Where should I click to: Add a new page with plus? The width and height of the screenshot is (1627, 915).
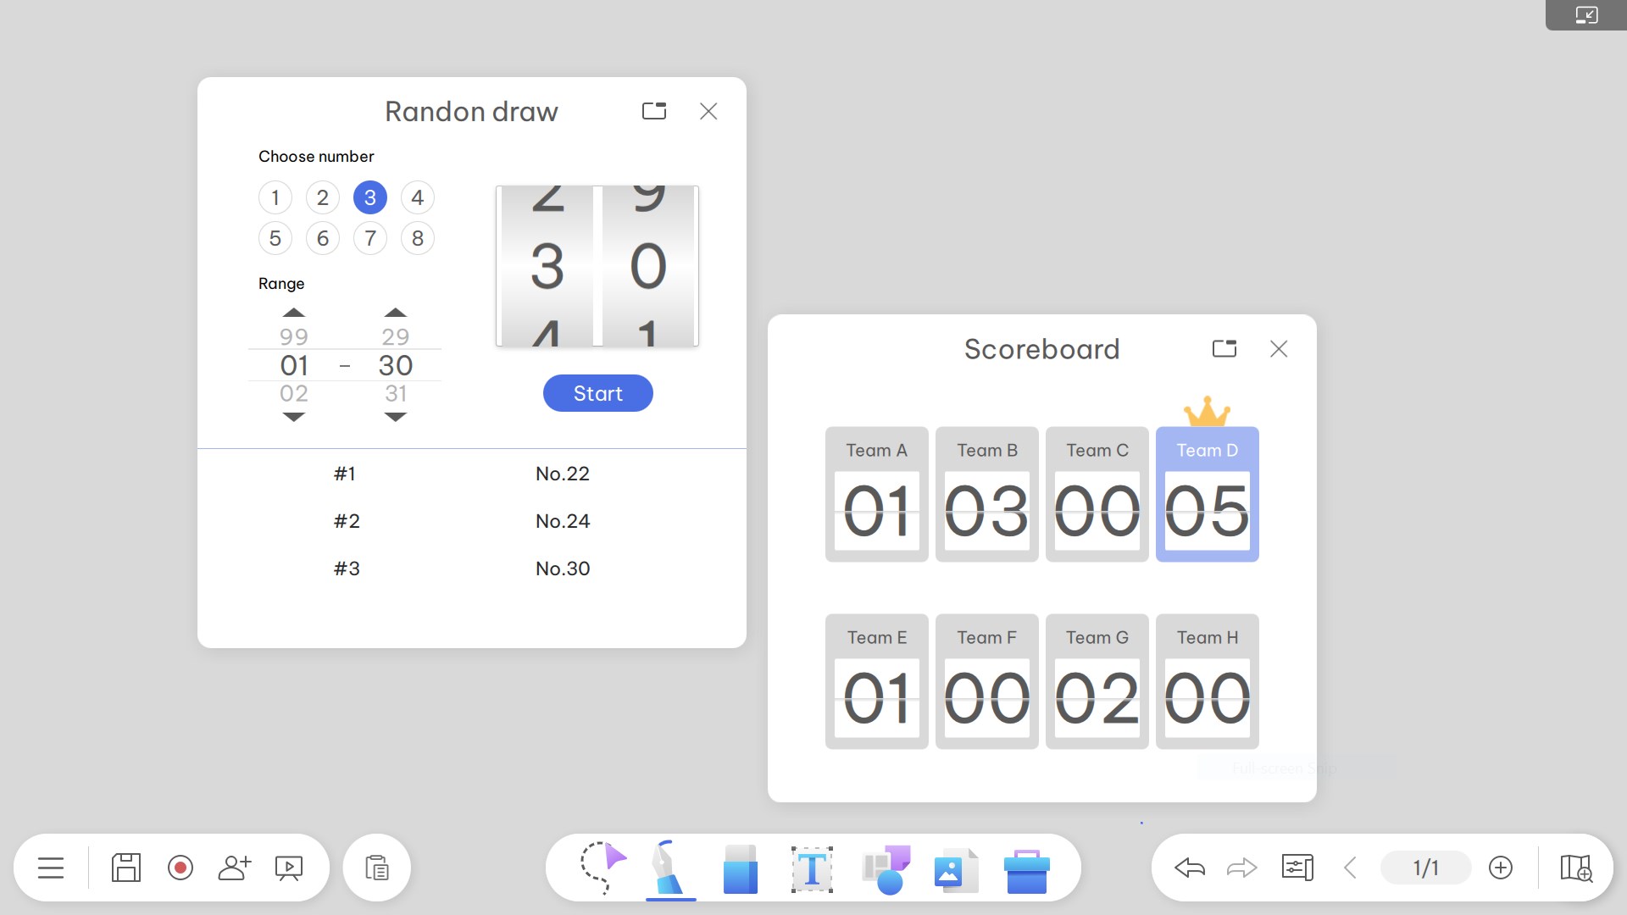(1501, 868)
